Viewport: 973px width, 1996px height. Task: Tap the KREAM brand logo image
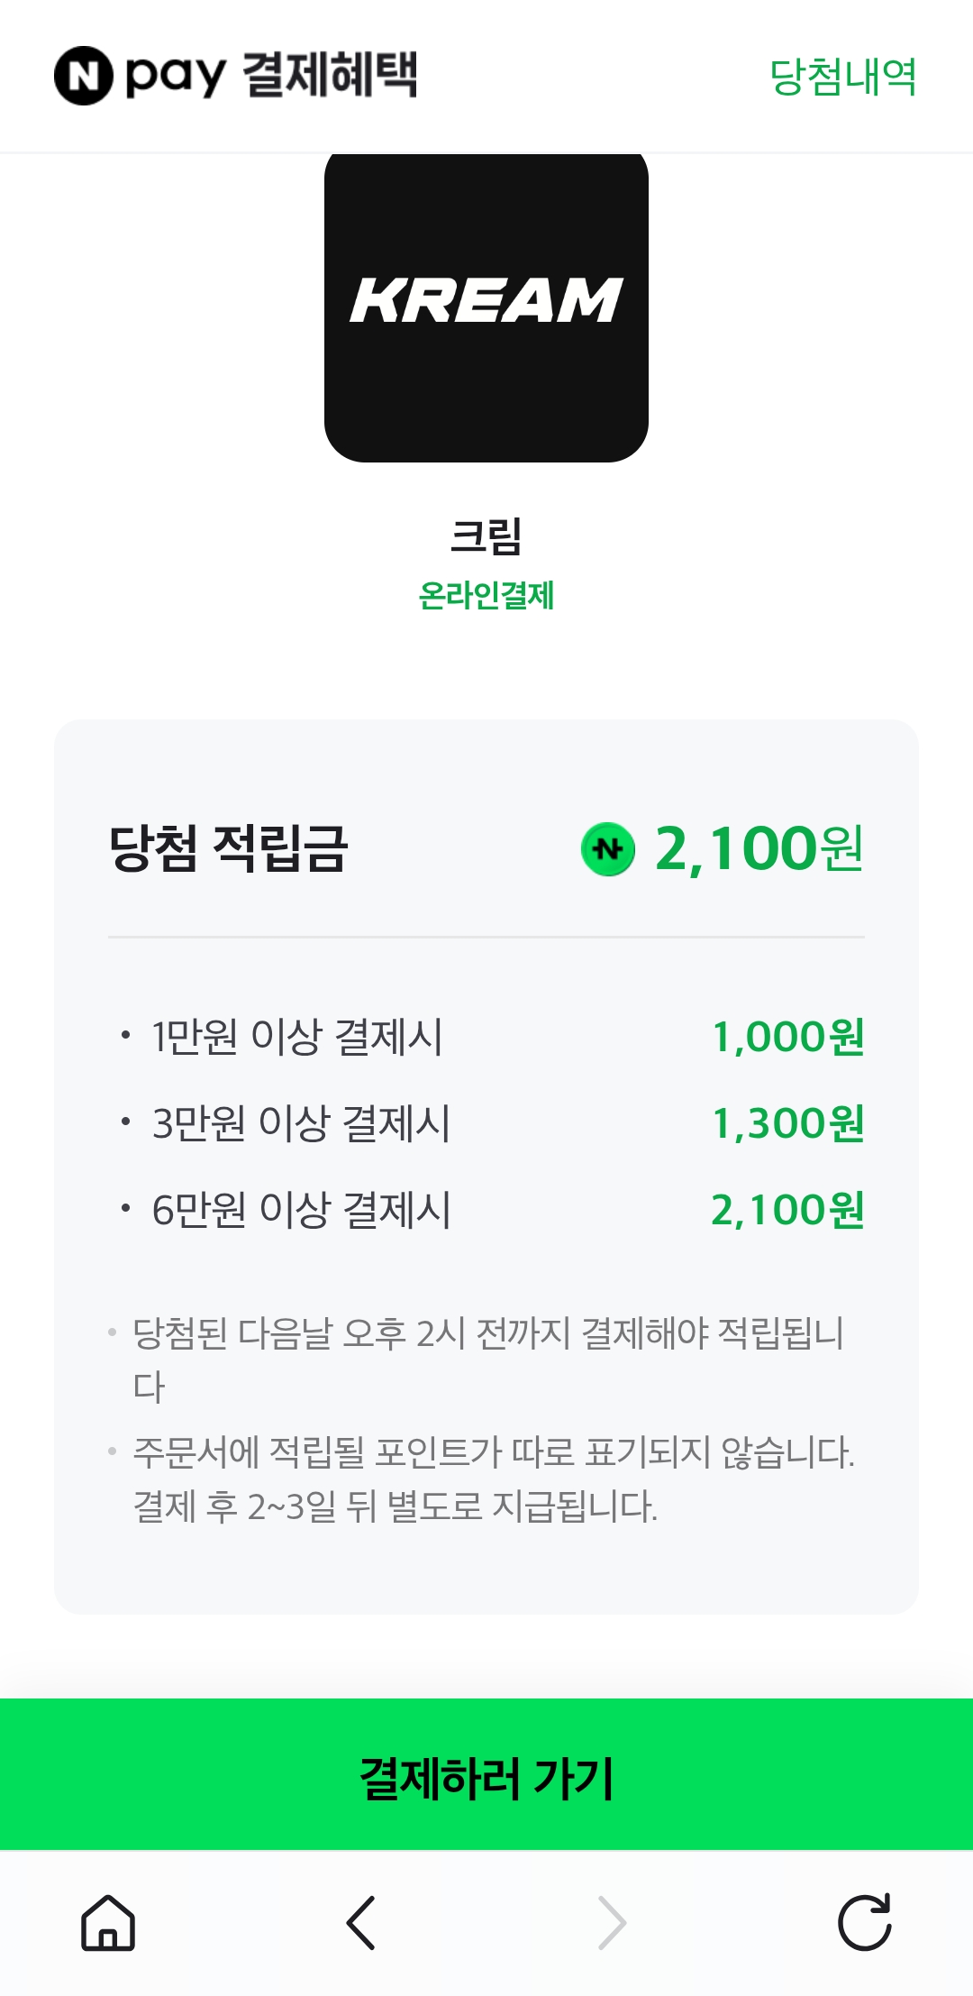486,305
